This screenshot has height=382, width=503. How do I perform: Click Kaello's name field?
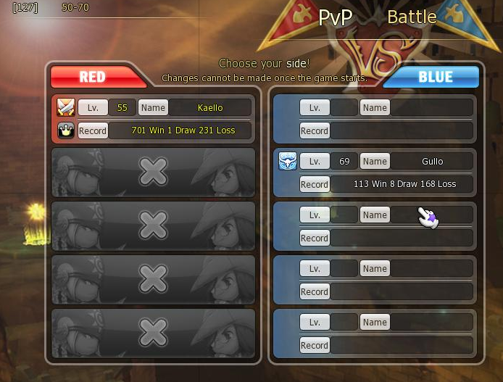coord(210,107)
